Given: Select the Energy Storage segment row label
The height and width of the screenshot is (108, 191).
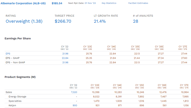Looking at the screenshot, I should [17, 97].
